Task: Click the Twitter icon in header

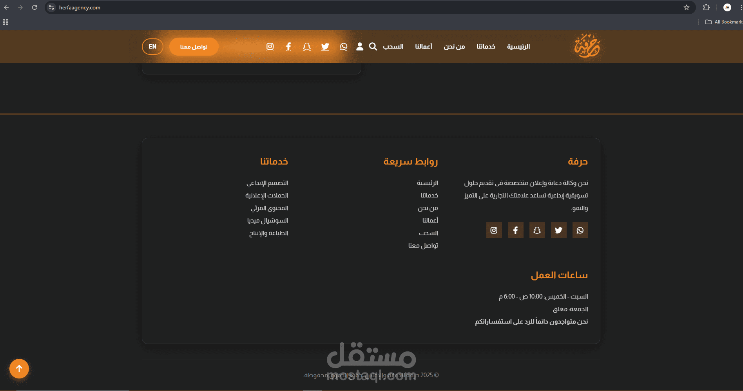Action: click(325, 47)
